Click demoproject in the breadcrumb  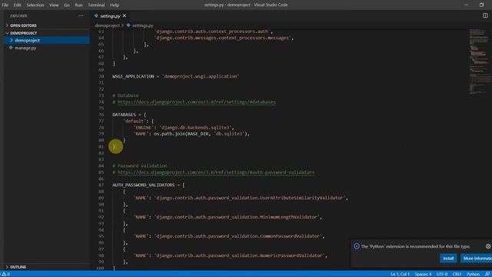[x=108, y=25]
